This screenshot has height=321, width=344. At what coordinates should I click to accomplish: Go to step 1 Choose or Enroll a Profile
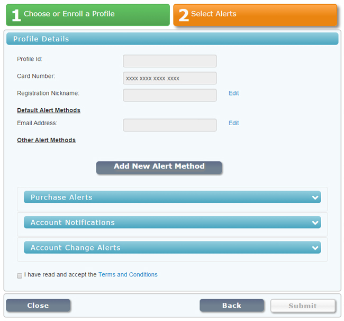pyautogui.click(x=88, y=15)
